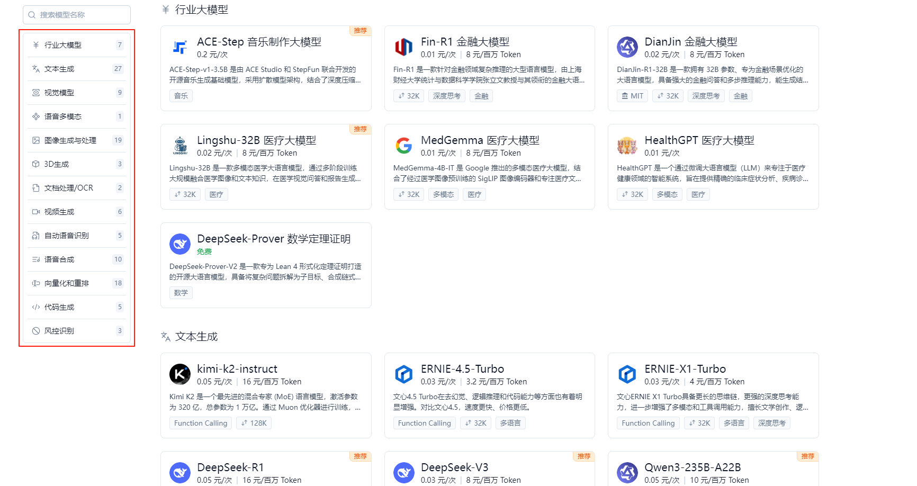Open DeepSeek-Prover 数学定理证明 title
917x486 pixels.
pyautogui.click(x=274, y=239)
